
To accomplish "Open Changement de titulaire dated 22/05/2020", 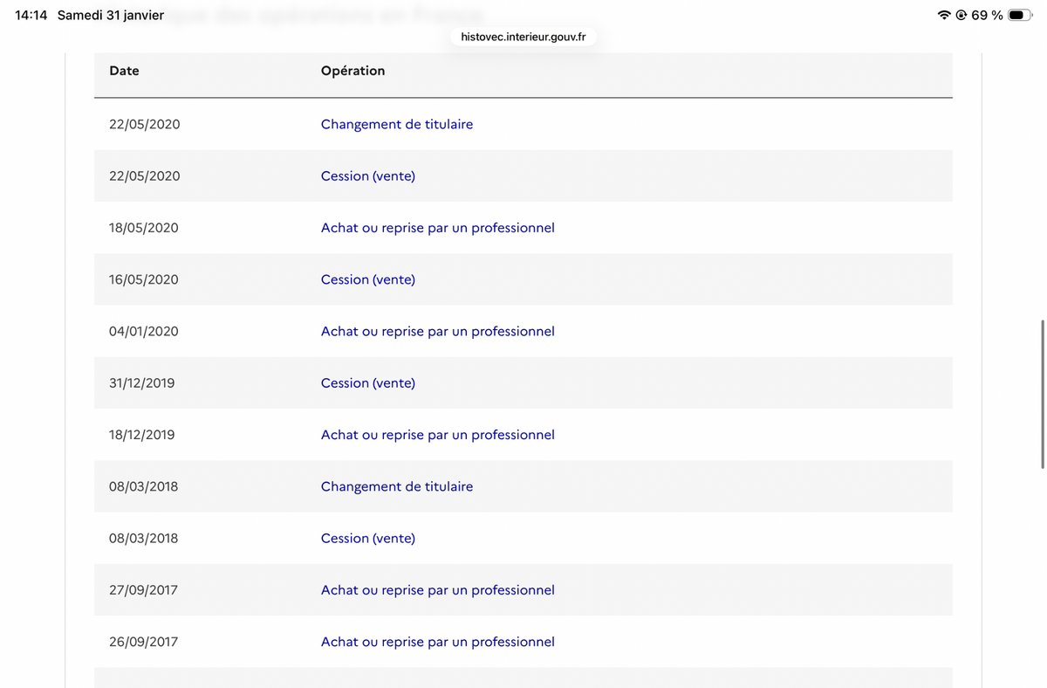I will pyautogui.click(x=397, y=124).
